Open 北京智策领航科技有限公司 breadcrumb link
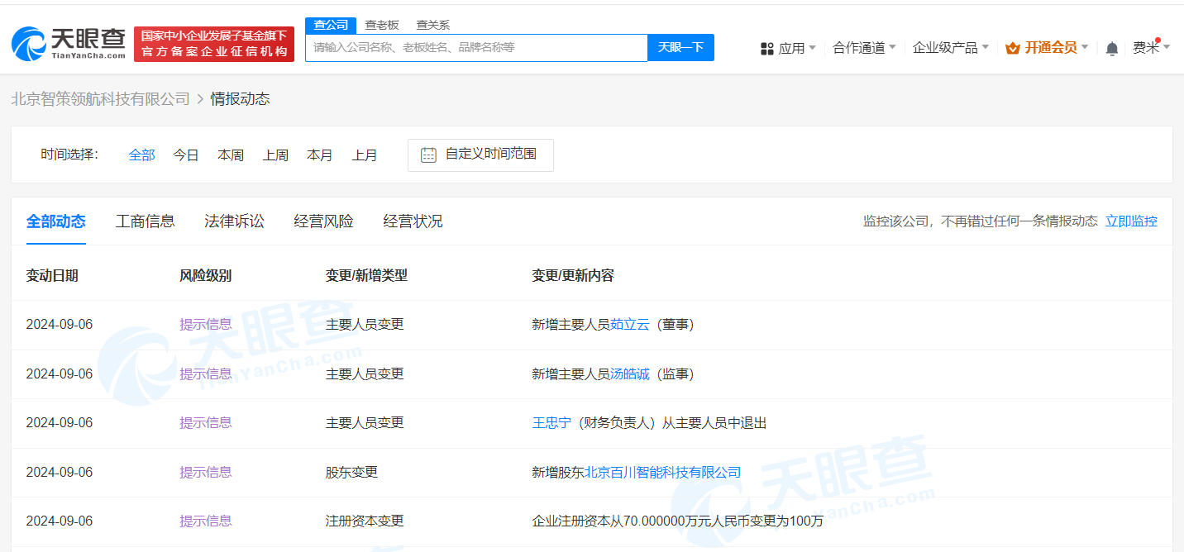This screenshot has width=1184, height=552. pyautogui.click(x=100, y=99)
